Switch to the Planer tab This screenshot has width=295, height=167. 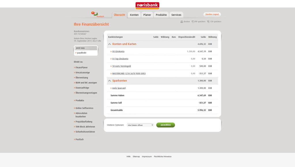click(x=147, y=15)
